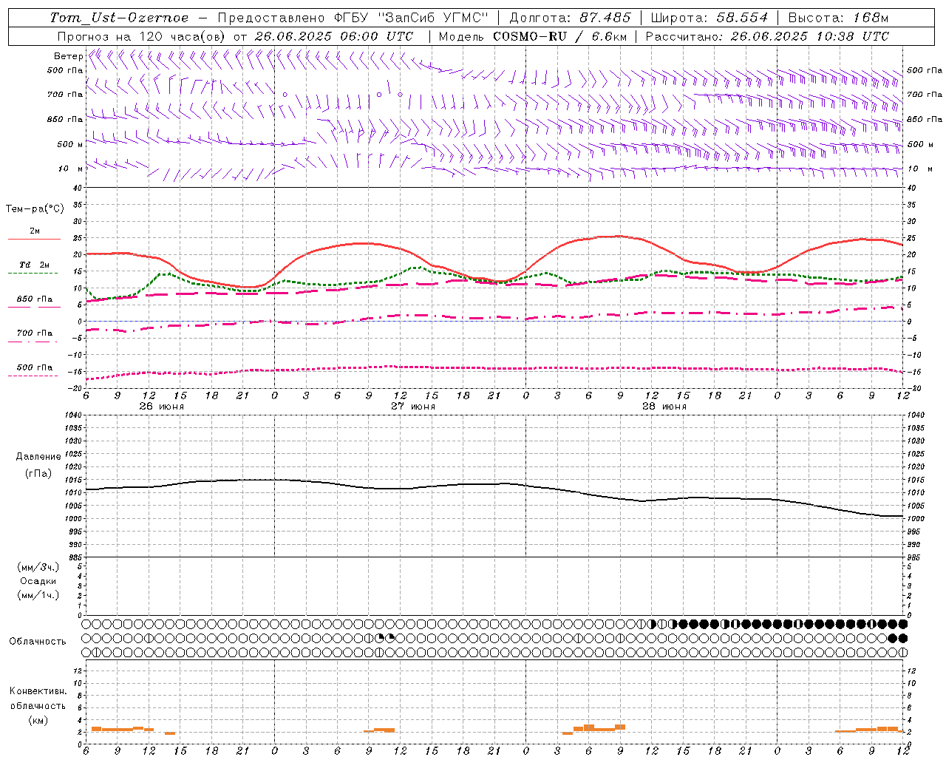This screenshot has width=946, height=757.
Task: Click the longitude value Долгота: 87.485
Action: pos(570,18)
